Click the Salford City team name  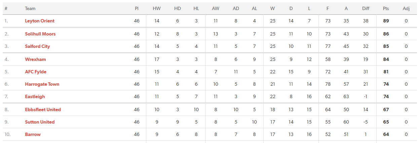tap(37, 46)
